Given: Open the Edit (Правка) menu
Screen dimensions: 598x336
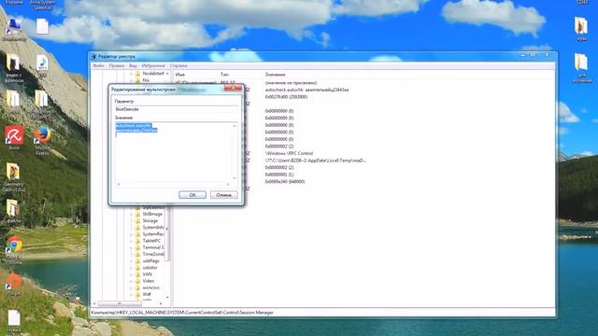Looking at the screenshot, I should tap(116, 65).
